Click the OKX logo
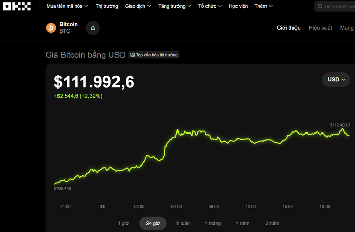 (x=17, y=6)
